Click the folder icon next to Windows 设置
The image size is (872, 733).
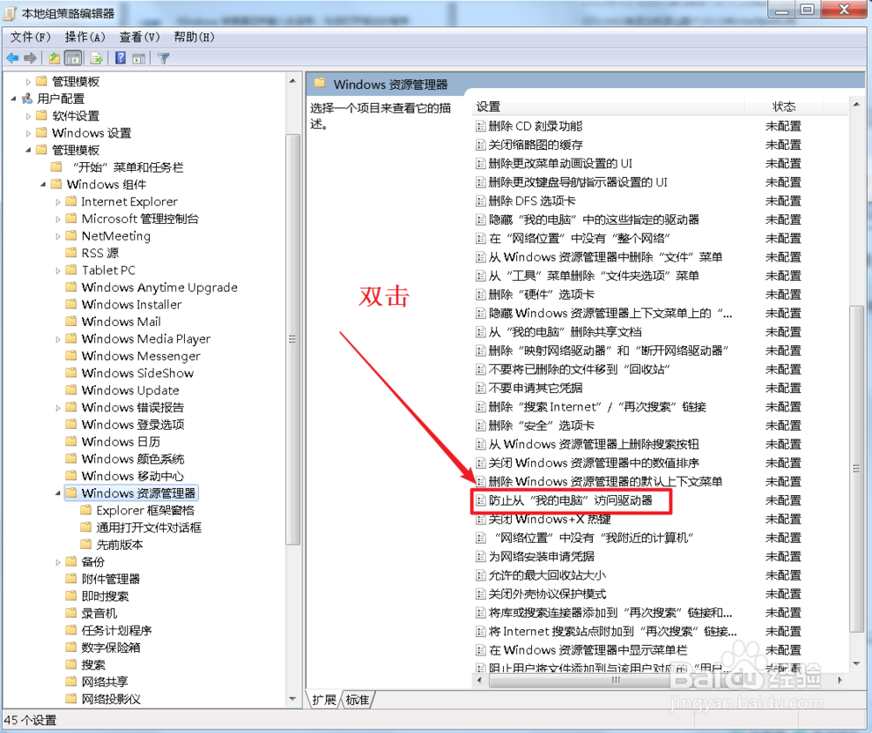(x=41, y=132)
